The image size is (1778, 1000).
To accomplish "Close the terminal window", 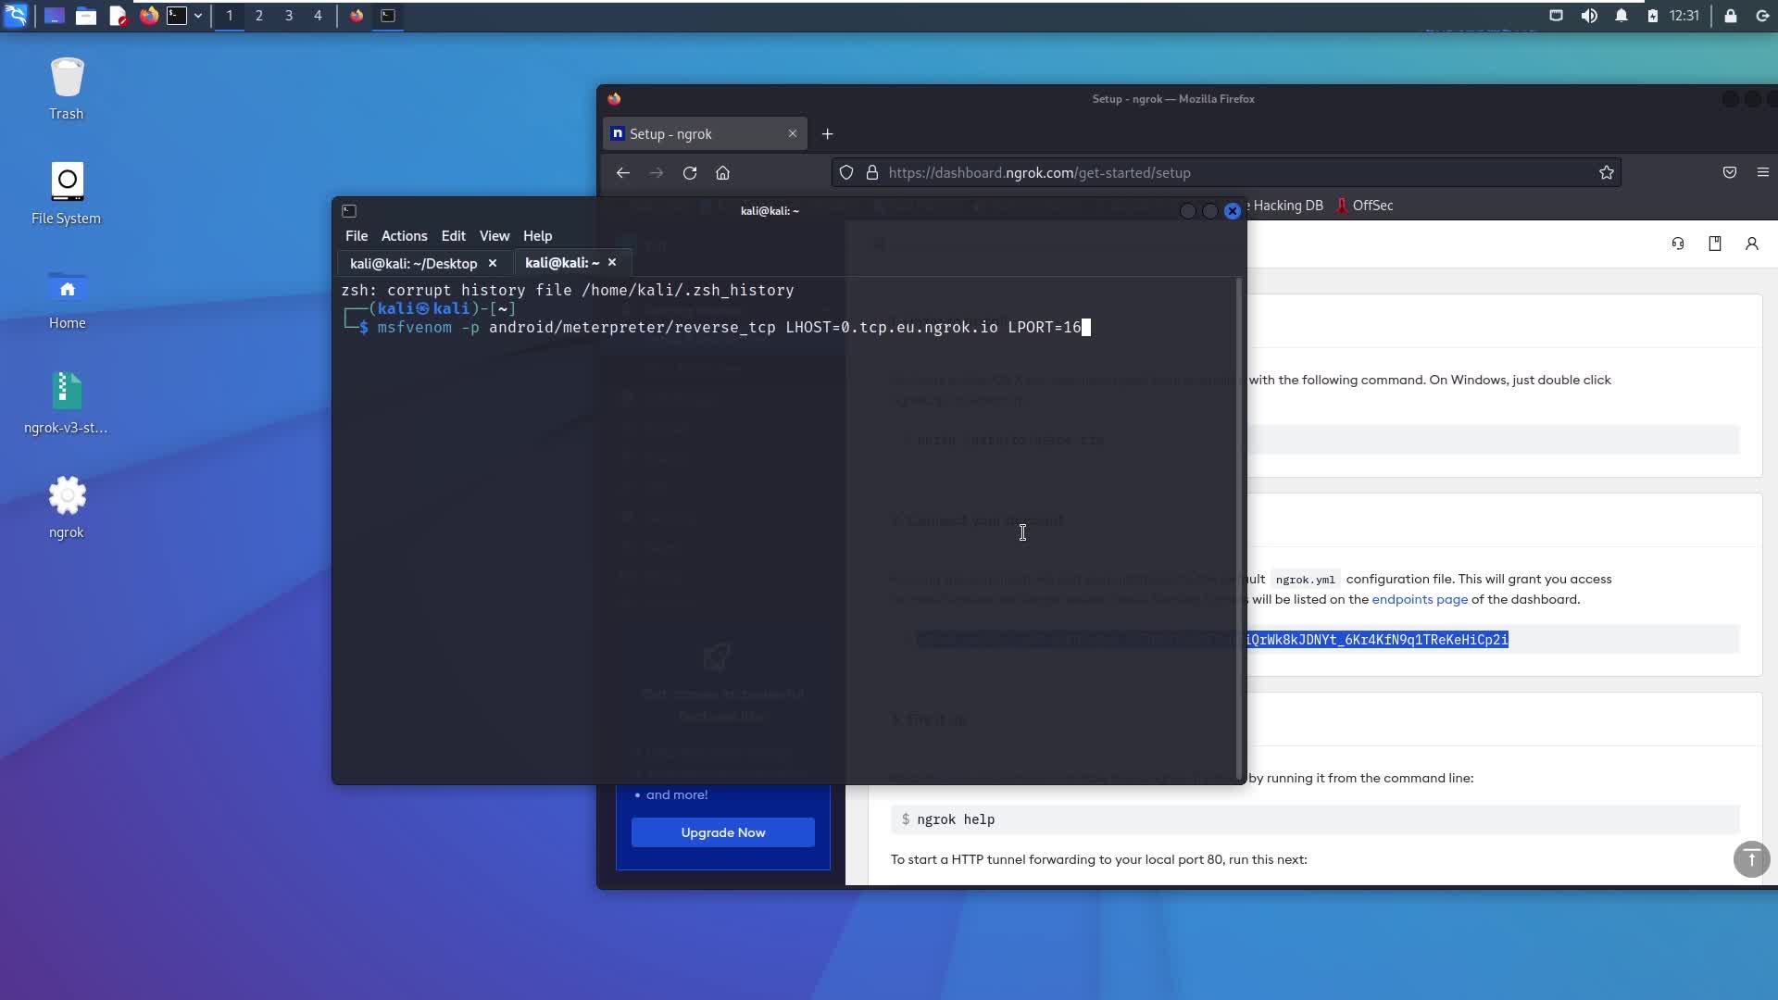I will [1232, 211].
